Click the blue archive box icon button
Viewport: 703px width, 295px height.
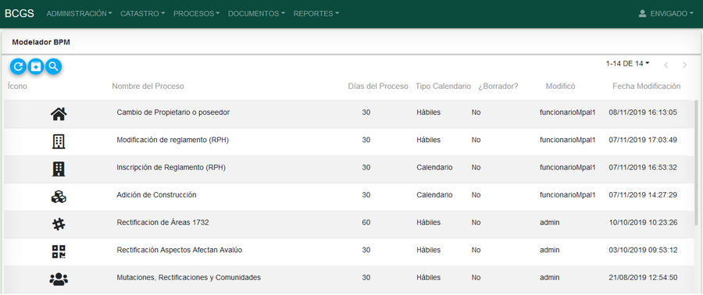36,66
